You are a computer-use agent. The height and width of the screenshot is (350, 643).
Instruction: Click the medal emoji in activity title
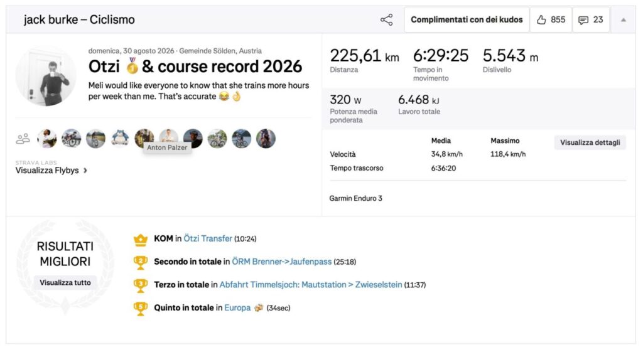[132, 66]
